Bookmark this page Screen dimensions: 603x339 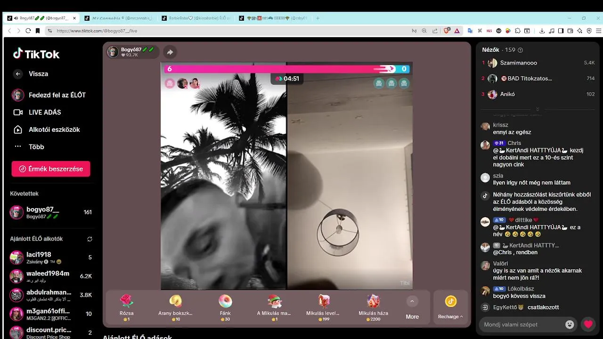38,31
